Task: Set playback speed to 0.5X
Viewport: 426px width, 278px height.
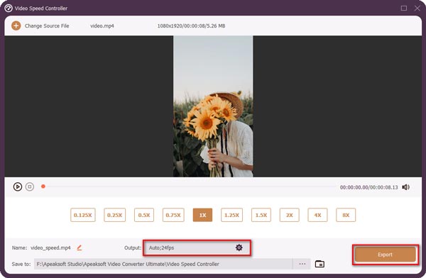Action: [144, 215]
